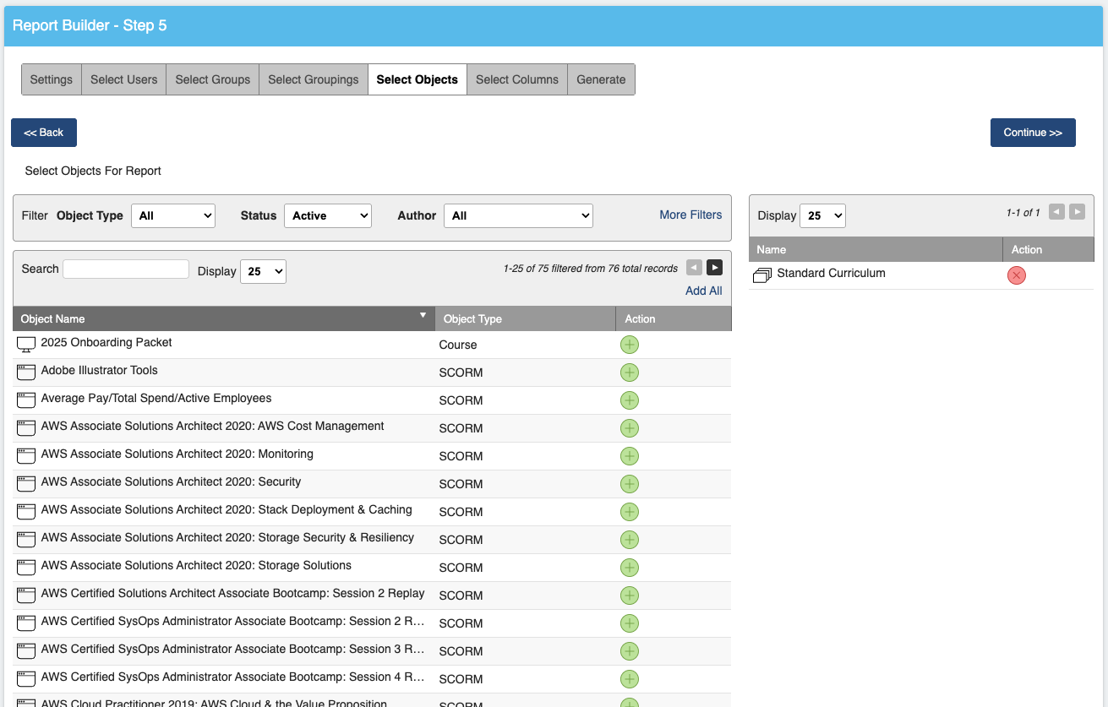Next page arrow in selected objects panel
Viewport: 1108px width, 707px height.
click(1077, 212)
